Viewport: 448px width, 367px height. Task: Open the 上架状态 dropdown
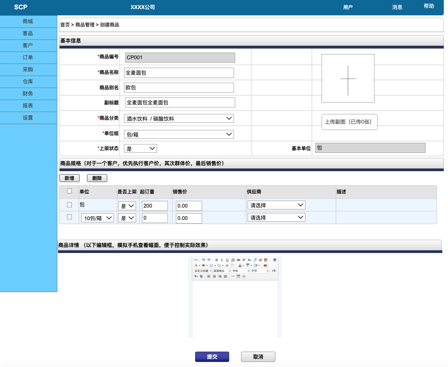click(x=141, y=149)
